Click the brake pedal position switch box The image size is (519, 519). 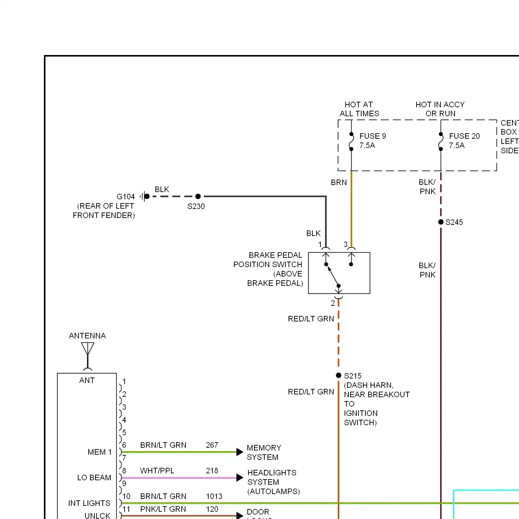pos(339,273)
